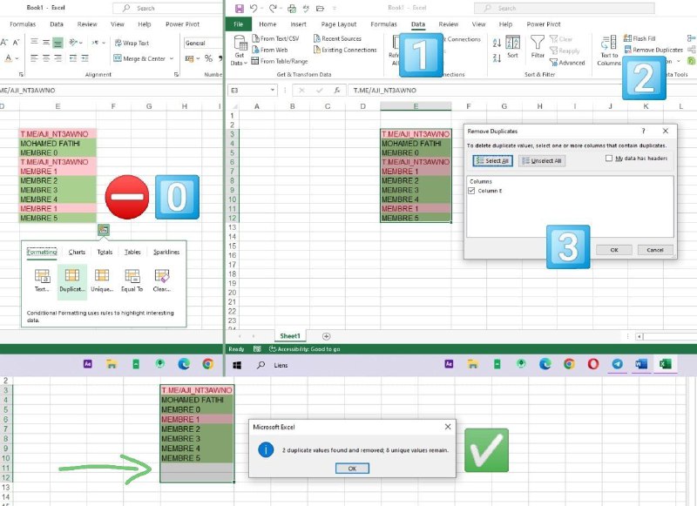The image size is (697, 506).
Task: Open the Opera browser on the taskbar
Action: [x=593, y=364]
